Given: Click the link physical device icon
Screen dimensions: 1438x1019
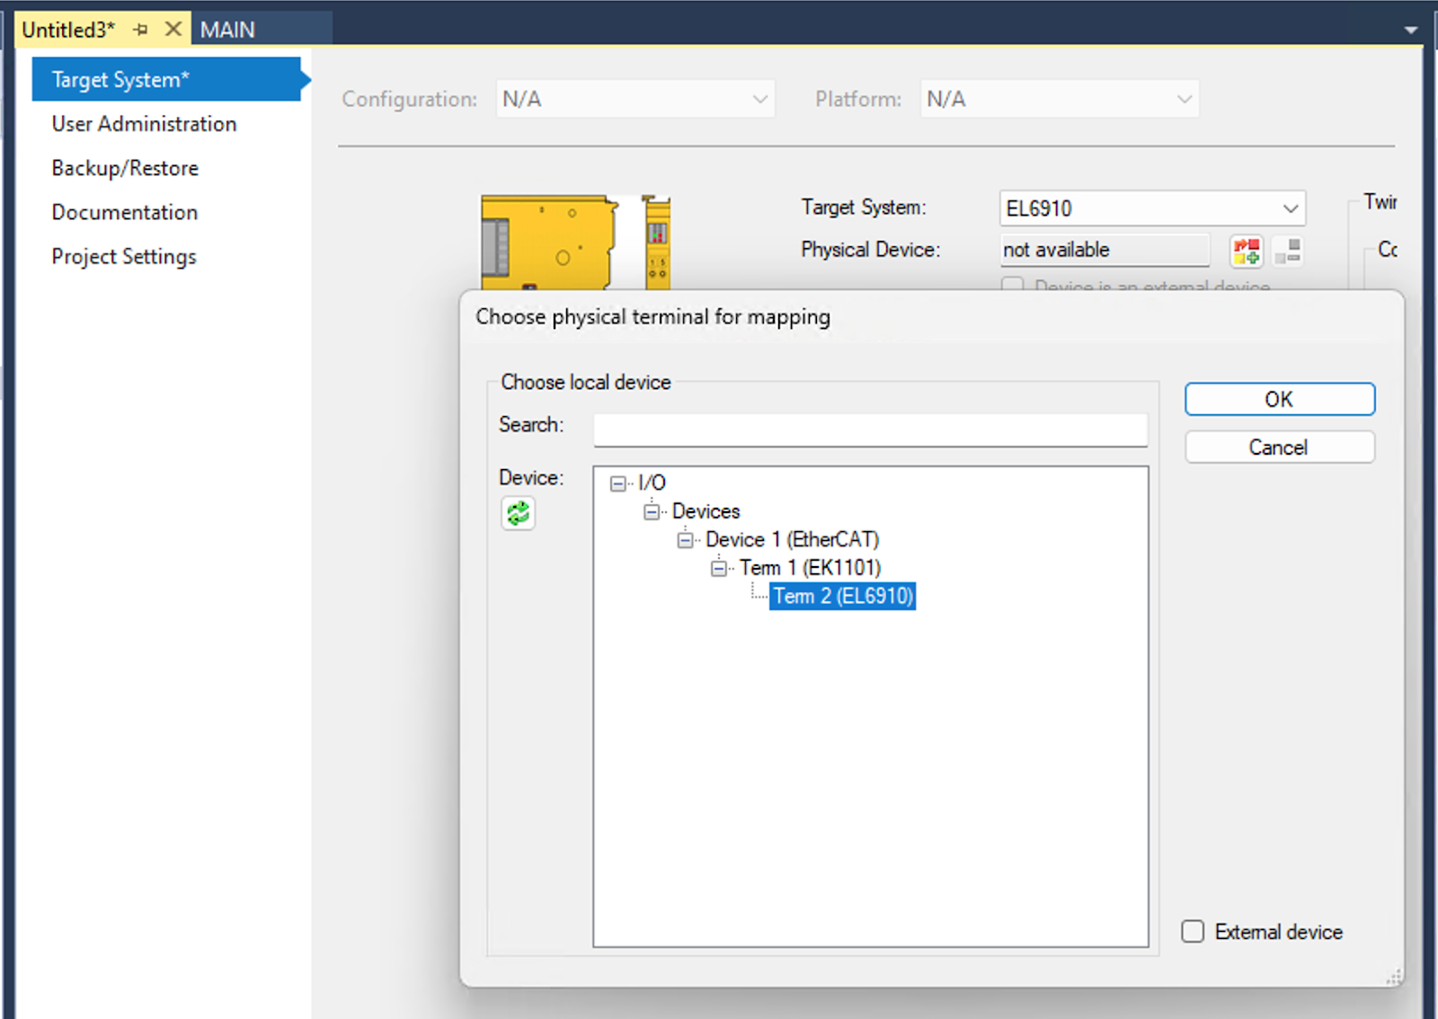Looking at the screenshot, I should tap(1246, 251).
